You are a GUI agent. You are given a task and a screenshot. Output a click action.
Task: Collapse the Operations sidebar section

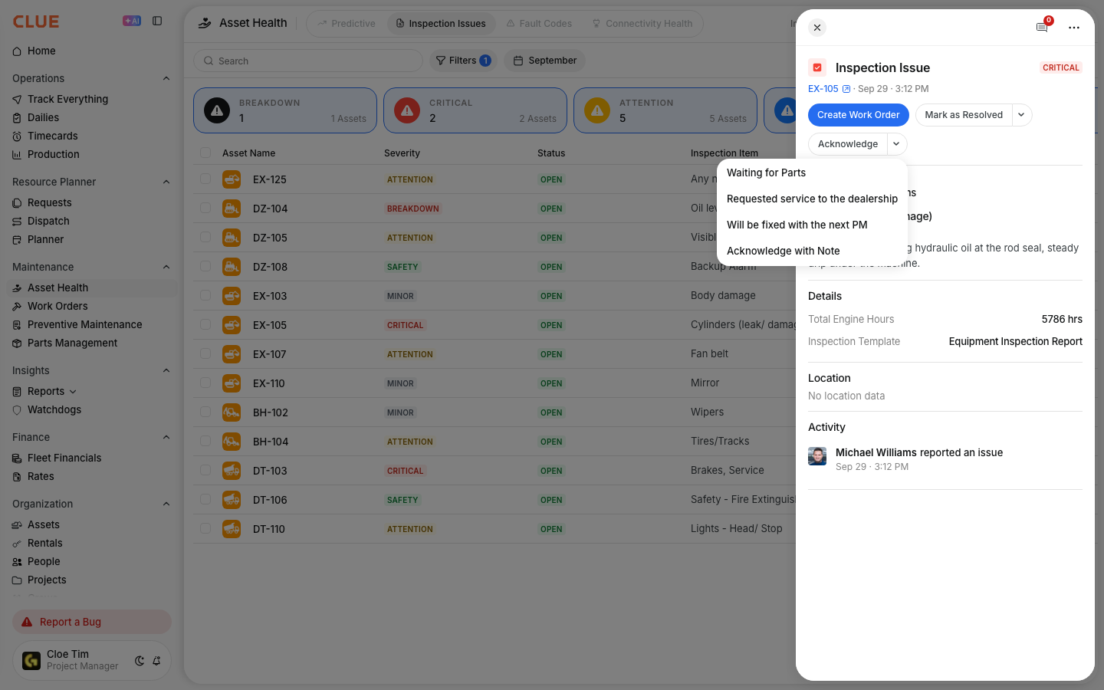tap(166, 78)
